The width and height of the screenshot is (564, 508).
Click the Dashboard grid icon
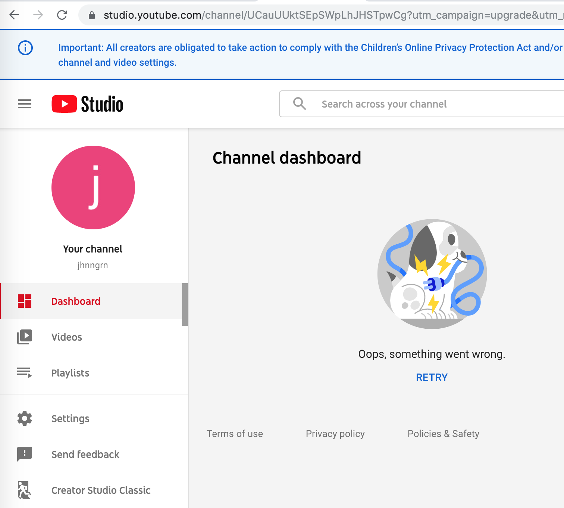pos(25,301)
